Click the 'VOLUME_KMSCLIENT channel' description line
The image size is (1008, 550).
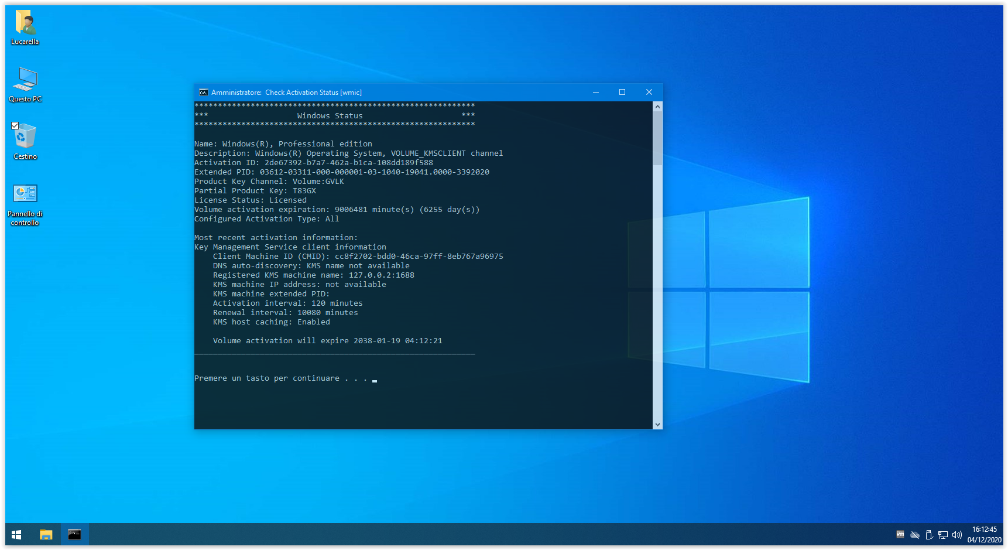click(x=349, y=153)
